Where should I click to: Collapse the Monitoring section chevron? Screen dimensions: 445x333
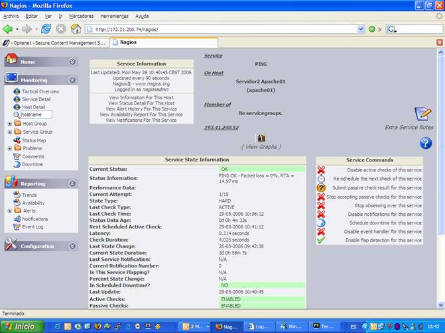72,80
